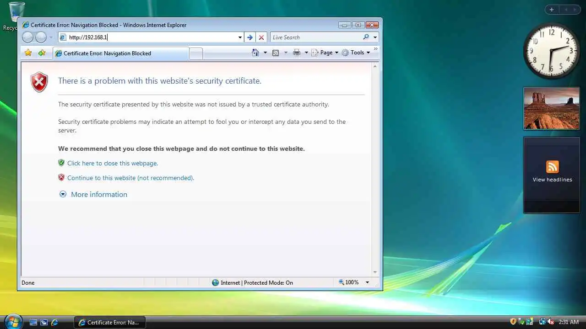The width and height of the screenshot is (586, 329).
Task: Click the 100% zoom level button
Action: [349, 282]
